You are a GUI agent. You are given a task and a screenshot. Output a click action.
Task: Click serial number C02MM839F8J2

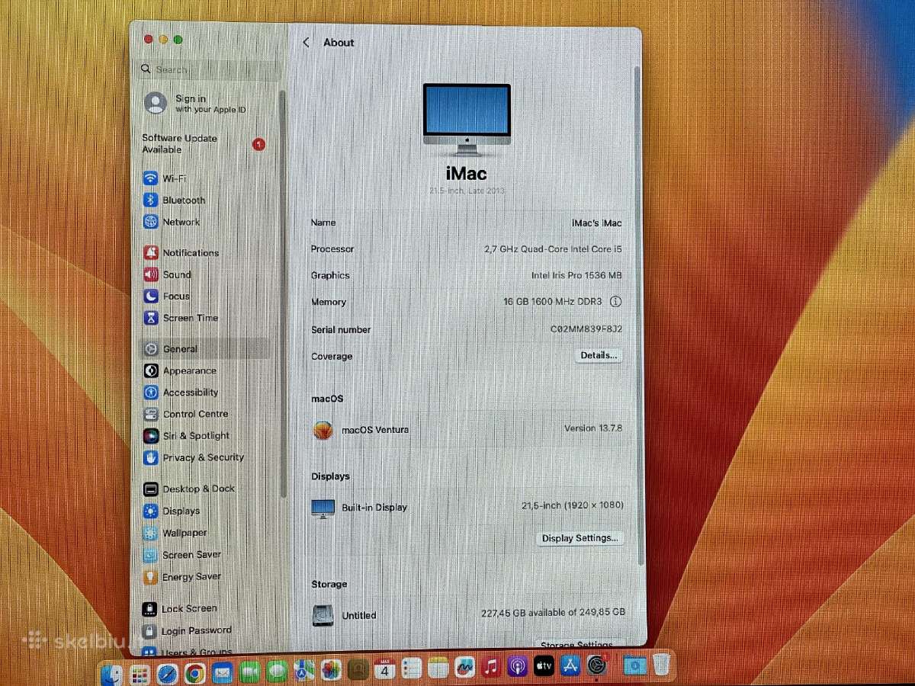pyautogui.click(x=586, y=329)
